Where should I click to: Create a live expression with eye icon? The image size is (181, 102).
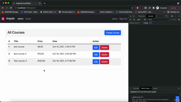click(x=145, y=20)
